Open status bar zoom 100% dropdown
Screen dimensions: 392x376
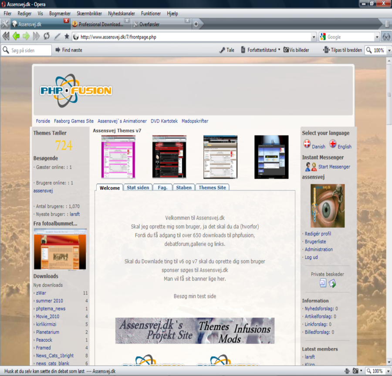tap(388, 371)
